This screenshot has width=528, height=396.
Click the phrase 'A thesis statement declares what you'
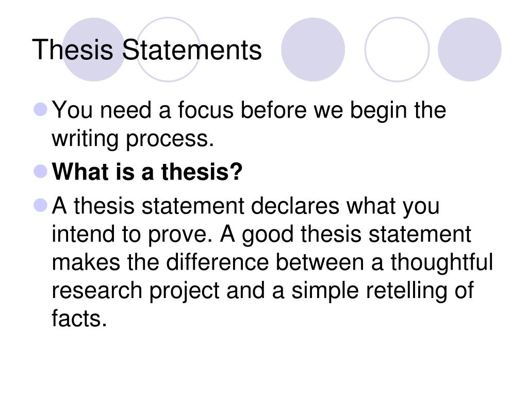(246, 206)
